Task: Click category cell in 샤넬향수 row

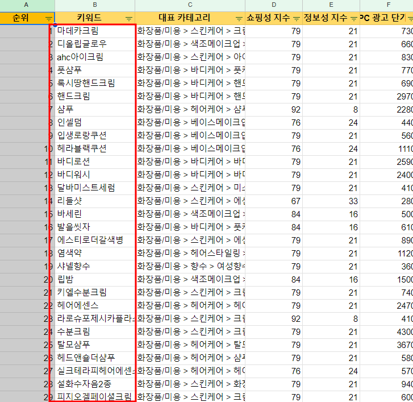Action: point(190,267)
